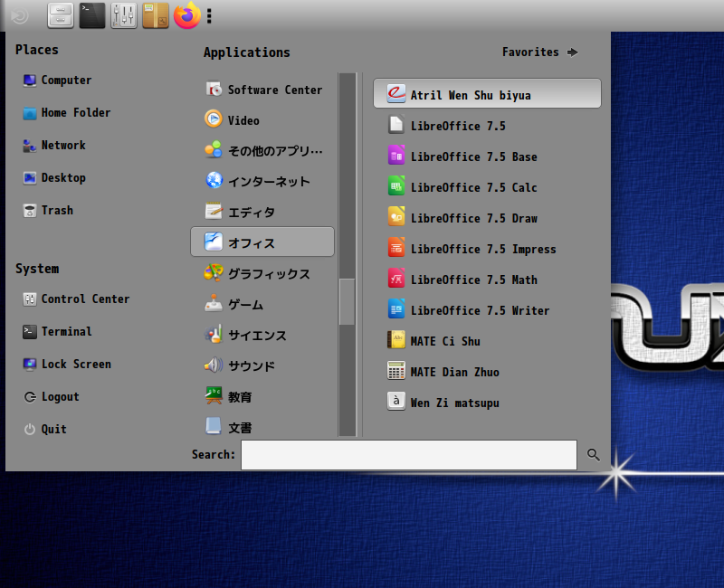Open the mixer settings panel icon
This screenshot has width=724, height=588.
coord(124,15)
